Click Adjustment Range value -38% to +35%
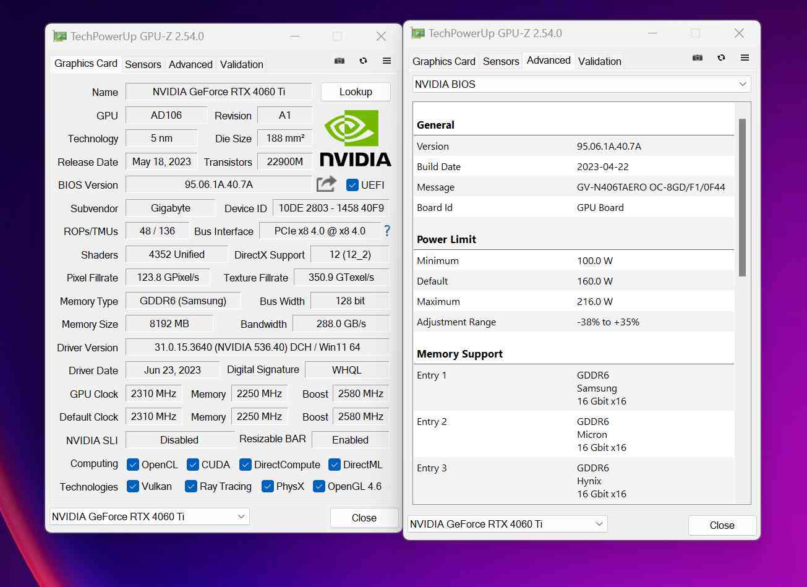 point(608,322)
